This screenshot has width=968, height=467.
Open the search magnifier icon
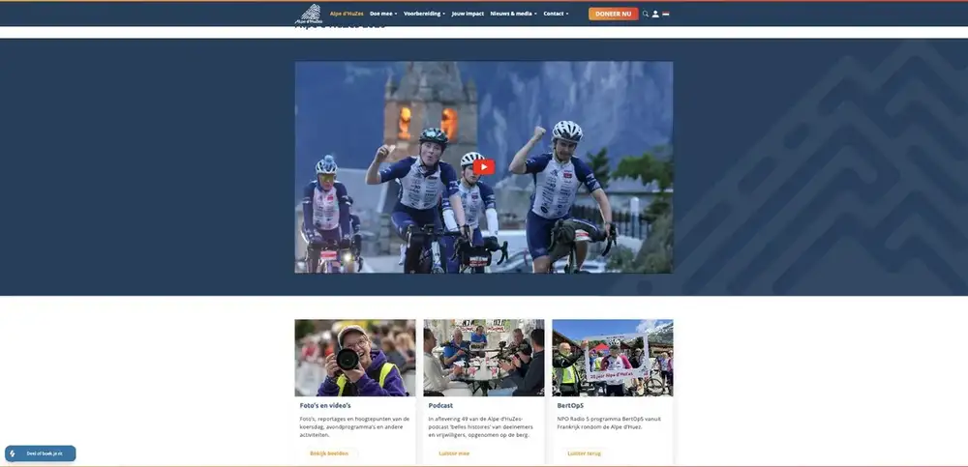tap(645, 14)
